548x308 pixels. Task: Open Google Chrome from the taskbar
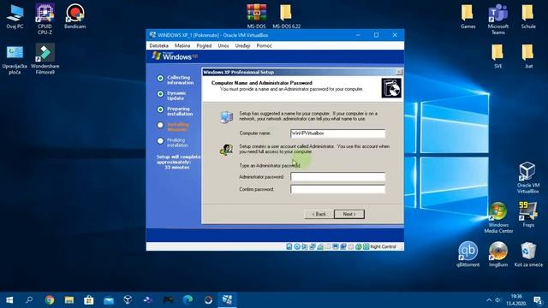50,300
